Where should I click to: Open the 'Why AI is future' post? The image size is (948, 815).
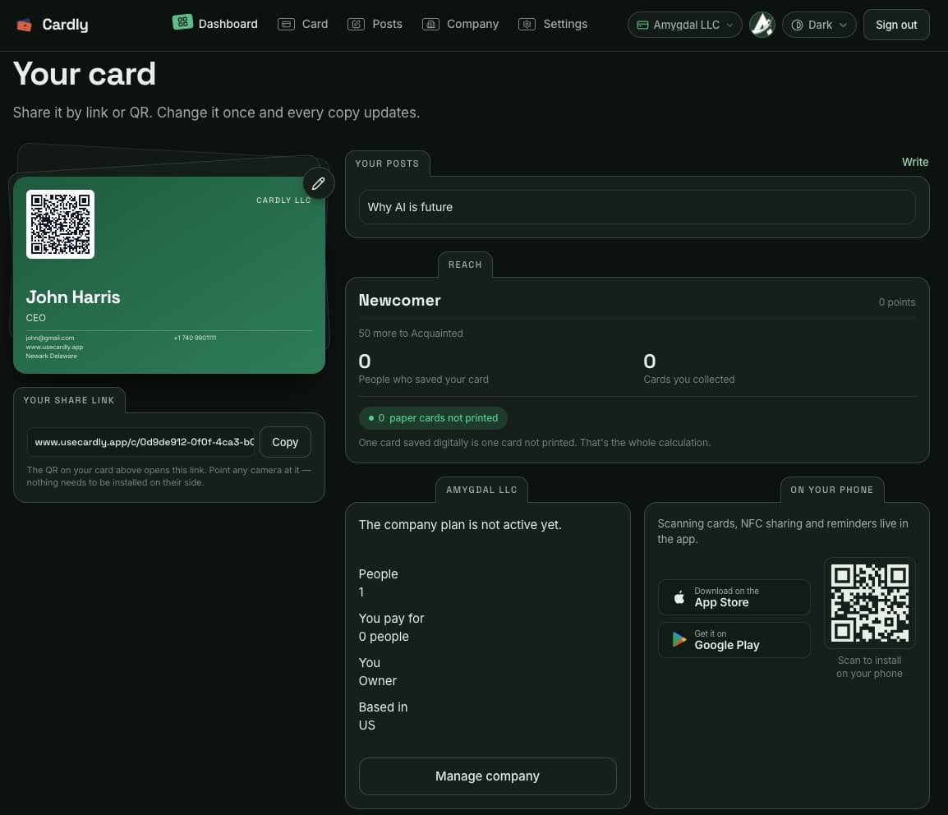[x=637, y=207]
